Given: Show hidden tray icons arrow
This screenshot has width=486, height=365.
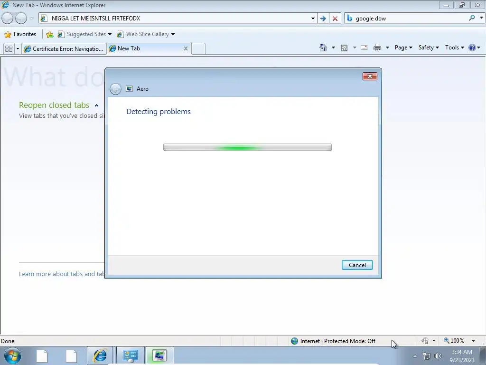Looking at the screenshot, I should [x=415, y=356].
